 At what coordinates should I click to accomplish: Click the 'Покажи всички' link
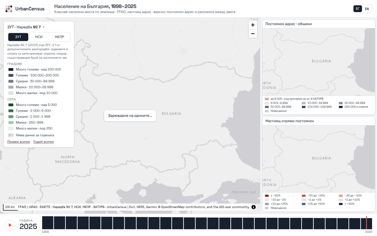tap(19, 142)
